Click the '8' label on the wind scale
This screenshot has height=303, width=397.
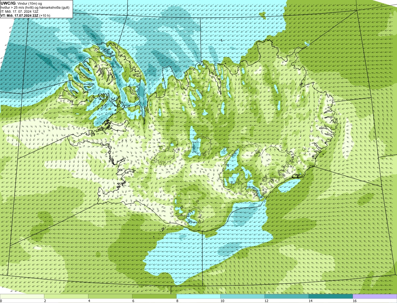177,301
